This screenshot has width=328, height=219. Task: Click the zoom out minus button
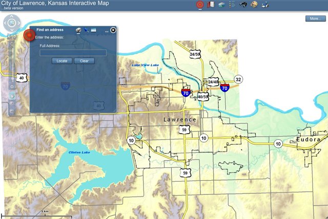point(12,86)
